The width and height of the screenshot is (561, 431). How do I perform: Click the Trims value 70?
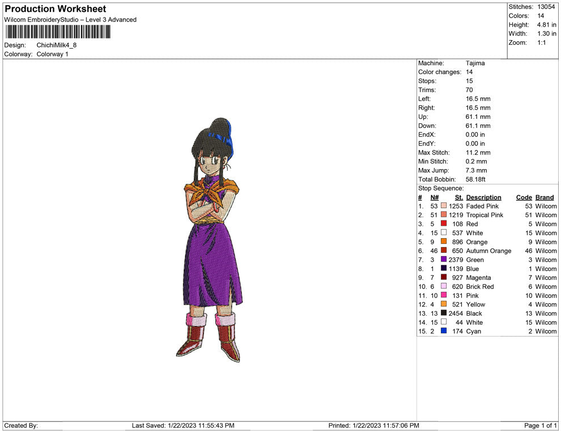[469, 90]
